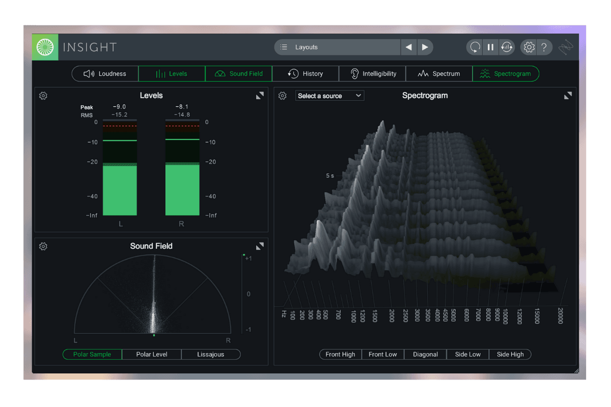Click the window resize grip corner
This screenshot has height=407, width=611.
point(576,371)
